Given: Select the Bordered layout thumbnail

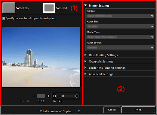Looking at the screenshot, I should click(49, 8).
